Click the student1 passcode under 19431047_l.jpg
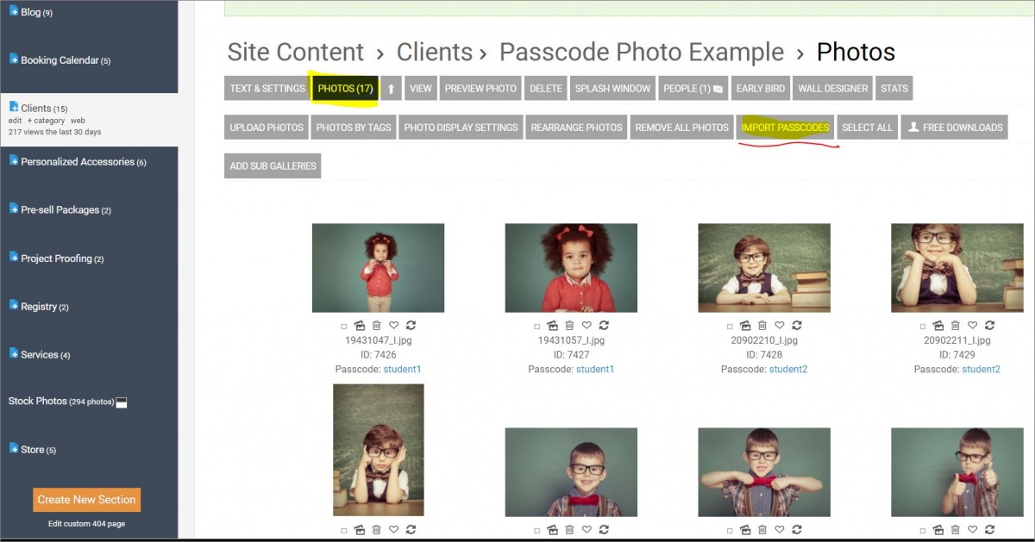Image resolution: width=1035 pixels, height=542 pixels. click(402, 369)
